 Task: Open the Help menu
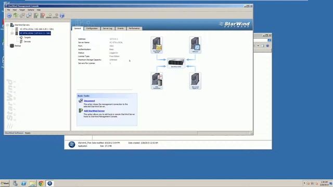coord(39,10)
